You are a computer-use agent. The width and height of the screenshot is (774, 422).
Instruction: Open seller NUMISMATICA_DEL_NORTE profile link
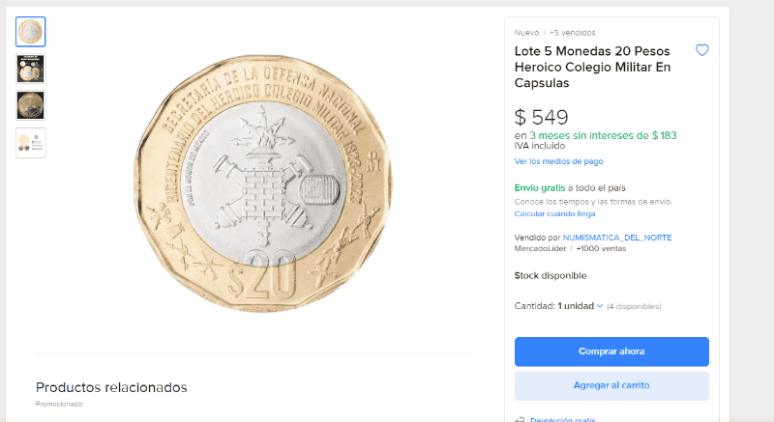(x=617, y=238)
